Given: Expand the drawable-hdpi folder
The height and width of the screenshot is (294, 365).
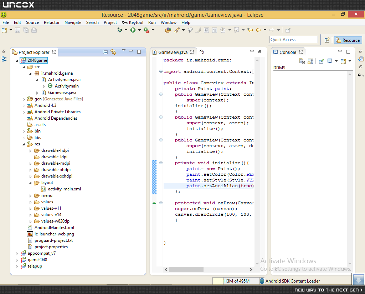Looking at the screenshot, I should coord(30,151).
